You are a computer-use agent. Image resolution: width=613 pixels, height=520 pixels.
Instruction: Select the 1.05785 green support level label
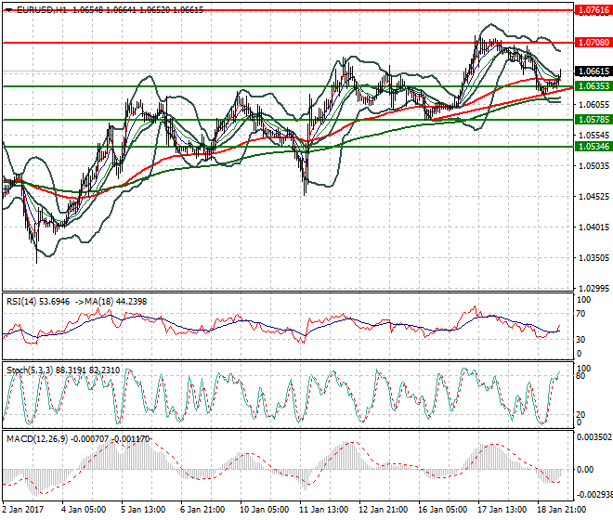click(593, 119)
